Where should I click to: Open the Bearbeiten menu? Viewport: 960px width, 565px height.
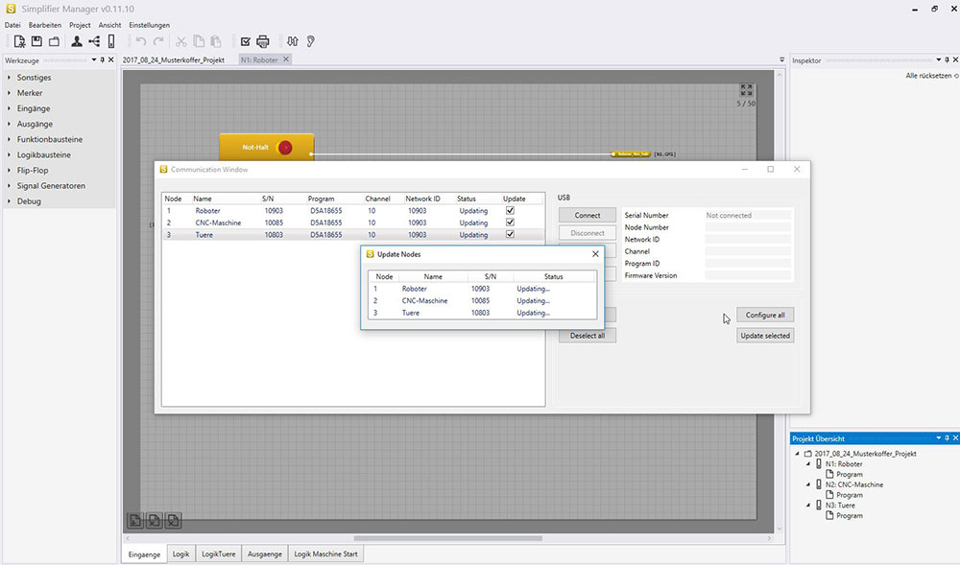(x=45, y=25)
